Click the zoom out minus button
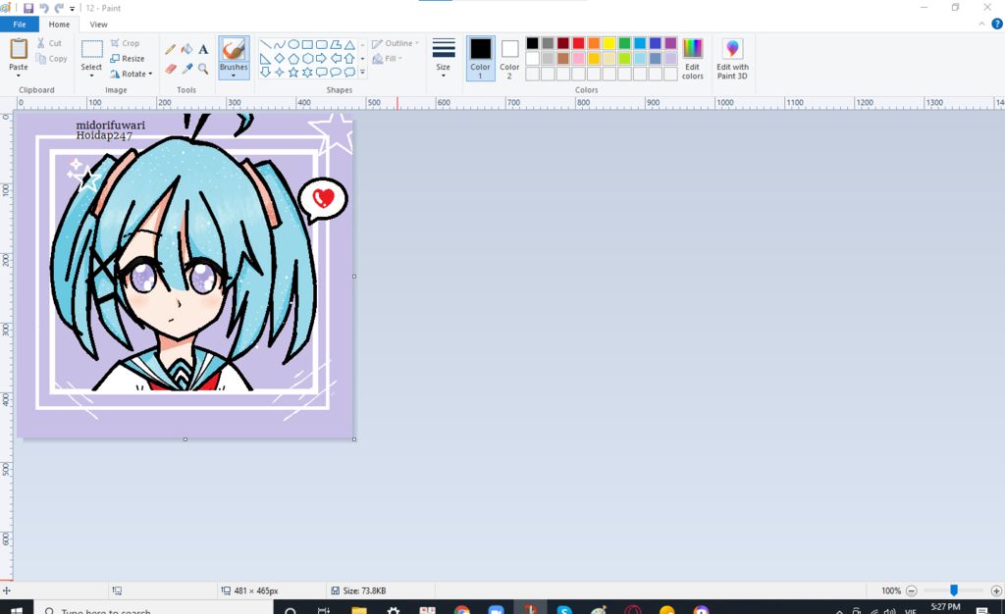This screenshot has width=1005, height=614. coord(912,590)
